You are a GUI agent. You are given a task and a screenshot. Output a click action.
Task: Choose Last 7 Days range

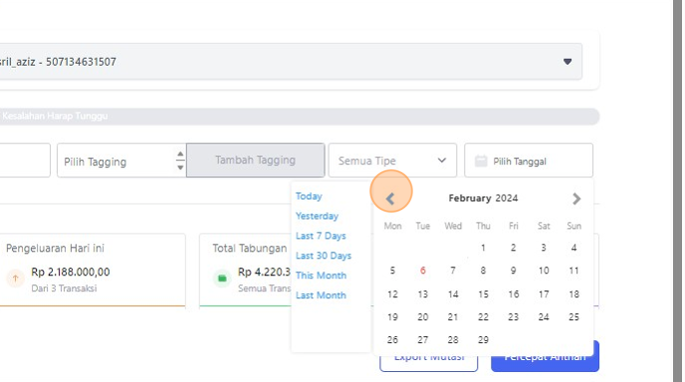[321, 236]
